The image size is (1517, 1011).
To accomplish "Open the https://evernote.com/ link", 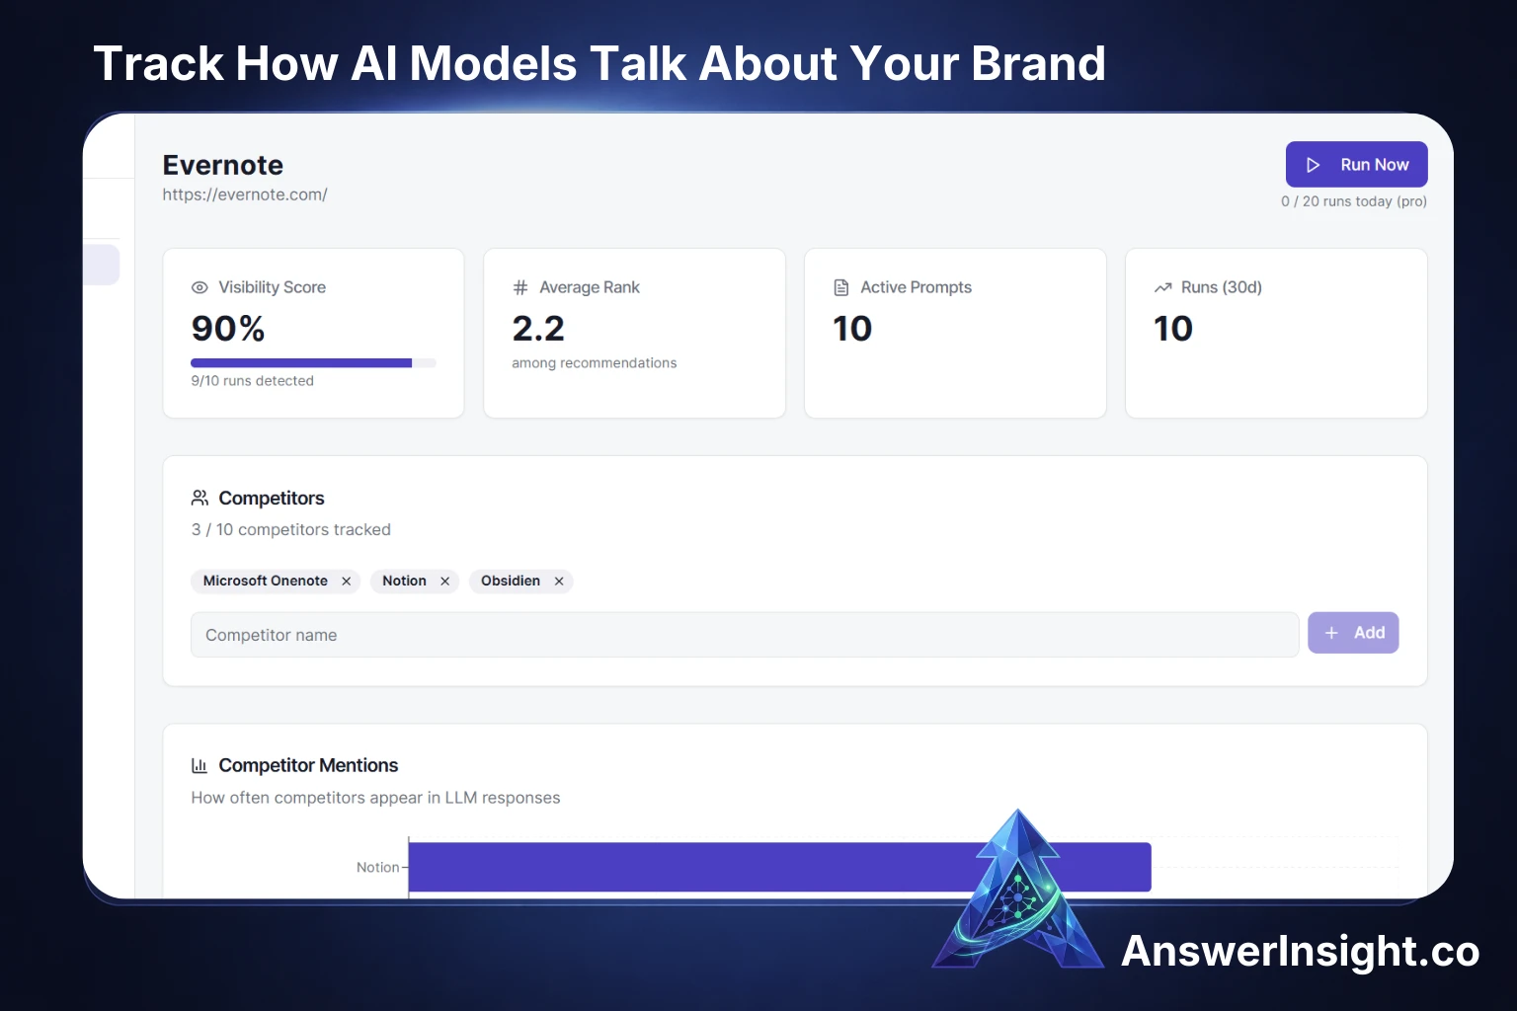I will click(245, 194).
